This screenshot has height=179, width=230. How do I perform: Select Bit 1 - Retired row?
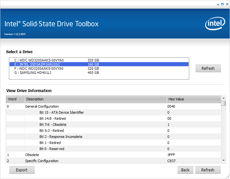(x=113, y=143)
